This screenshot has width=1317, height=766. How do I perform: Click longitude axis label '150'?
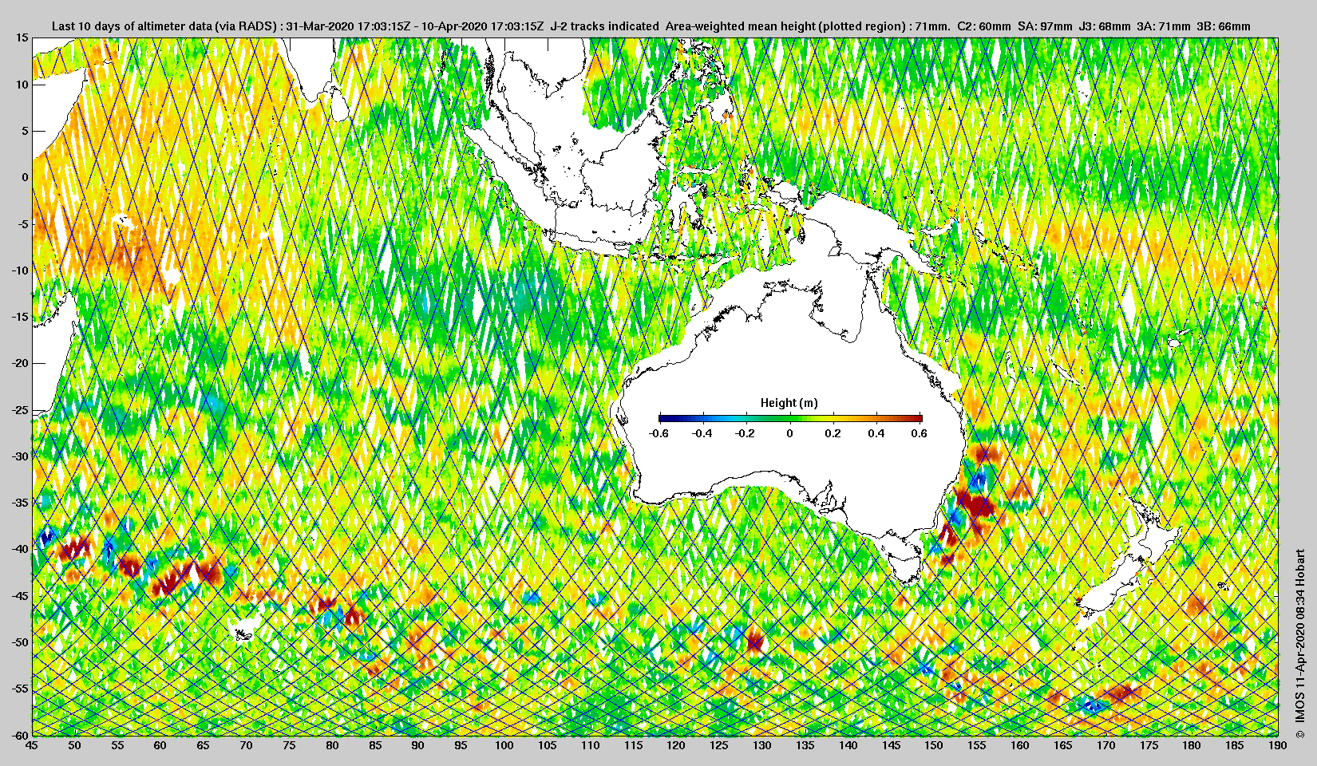(933, 745)
